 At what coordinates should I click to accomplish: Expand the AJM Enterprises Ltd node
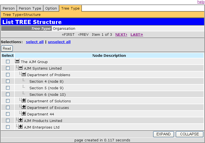click(x=20, y=127)
